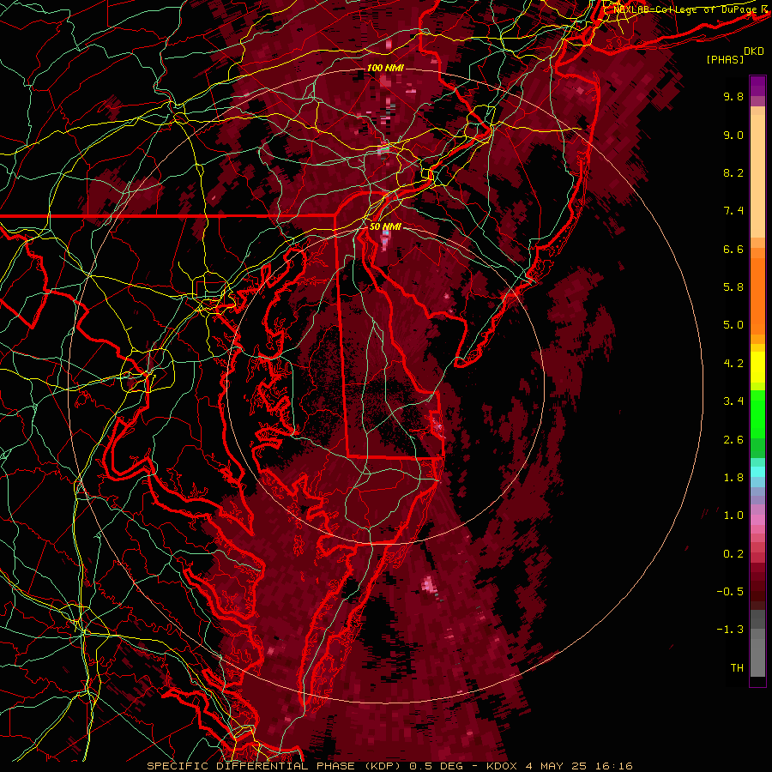Click the 1.0 value on the color scale
772x772 pixels.
(x=733, y=516)
